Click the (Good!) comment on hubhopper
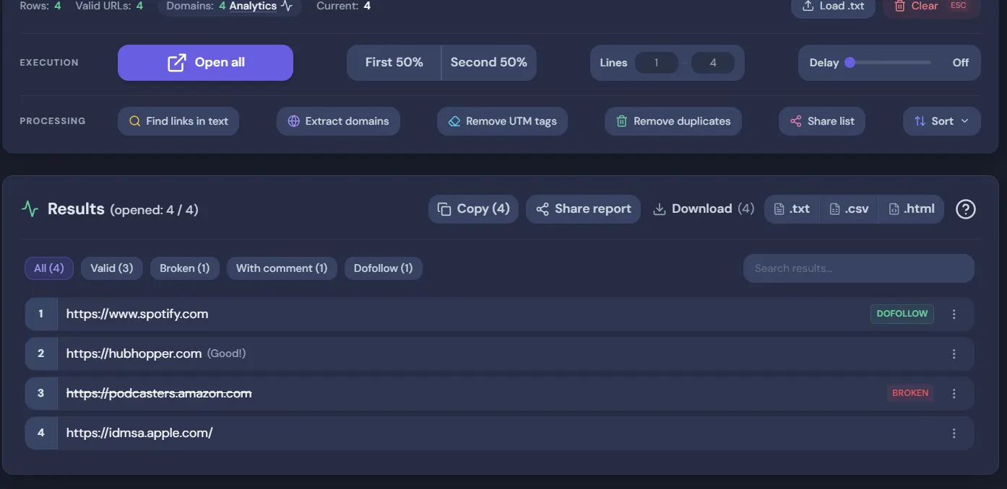This screenshot has width=1007, height=489. pyautogui.click(x=227, y=353)
